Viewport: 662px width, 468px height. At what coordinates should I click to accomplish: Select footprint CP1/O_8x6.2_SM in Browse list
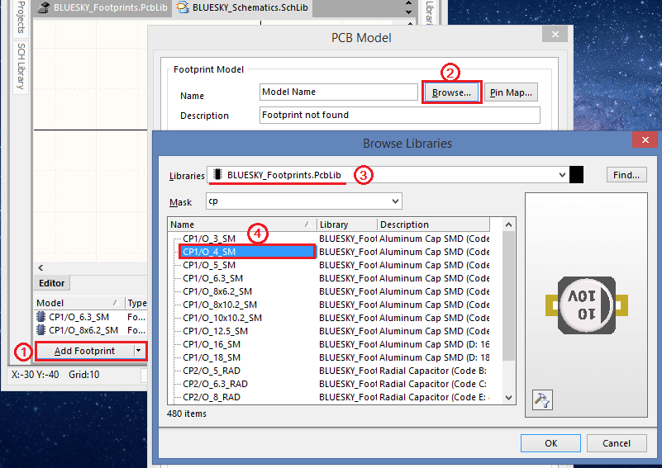(x=217, y=291)
